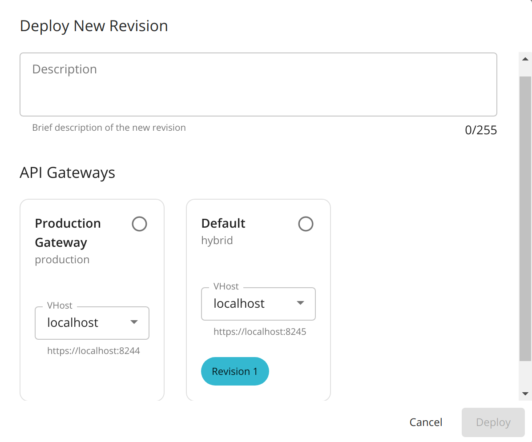The image size is (532, 442).
Task: Click the Revision 1 chip
Action: (235, 371)
